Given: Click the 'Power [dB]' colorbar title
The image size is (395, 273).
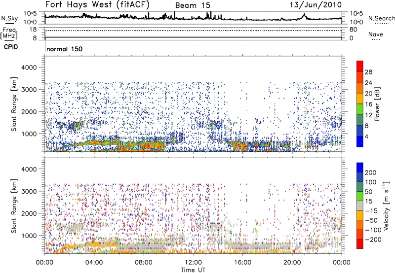Looking at the screenshot, I should 377,104.
